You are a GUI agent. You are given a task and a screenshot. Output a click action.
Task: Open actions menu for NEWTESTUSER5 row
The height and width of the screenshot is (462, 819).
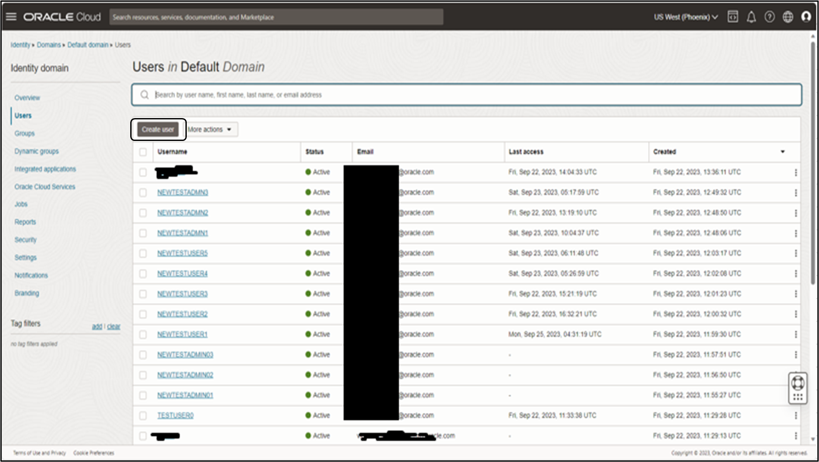point(796,253)
